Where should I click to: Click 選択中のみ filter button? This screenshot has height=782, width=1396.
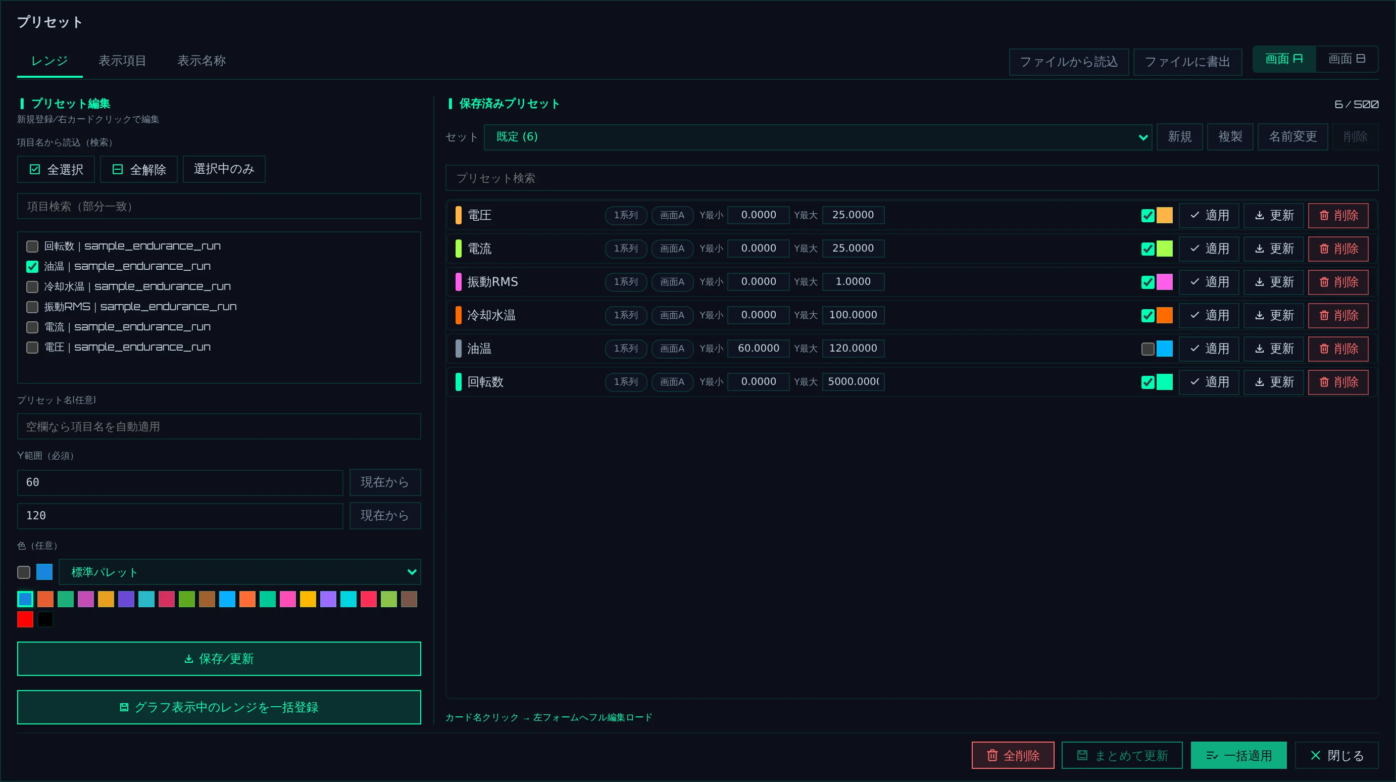224,169
